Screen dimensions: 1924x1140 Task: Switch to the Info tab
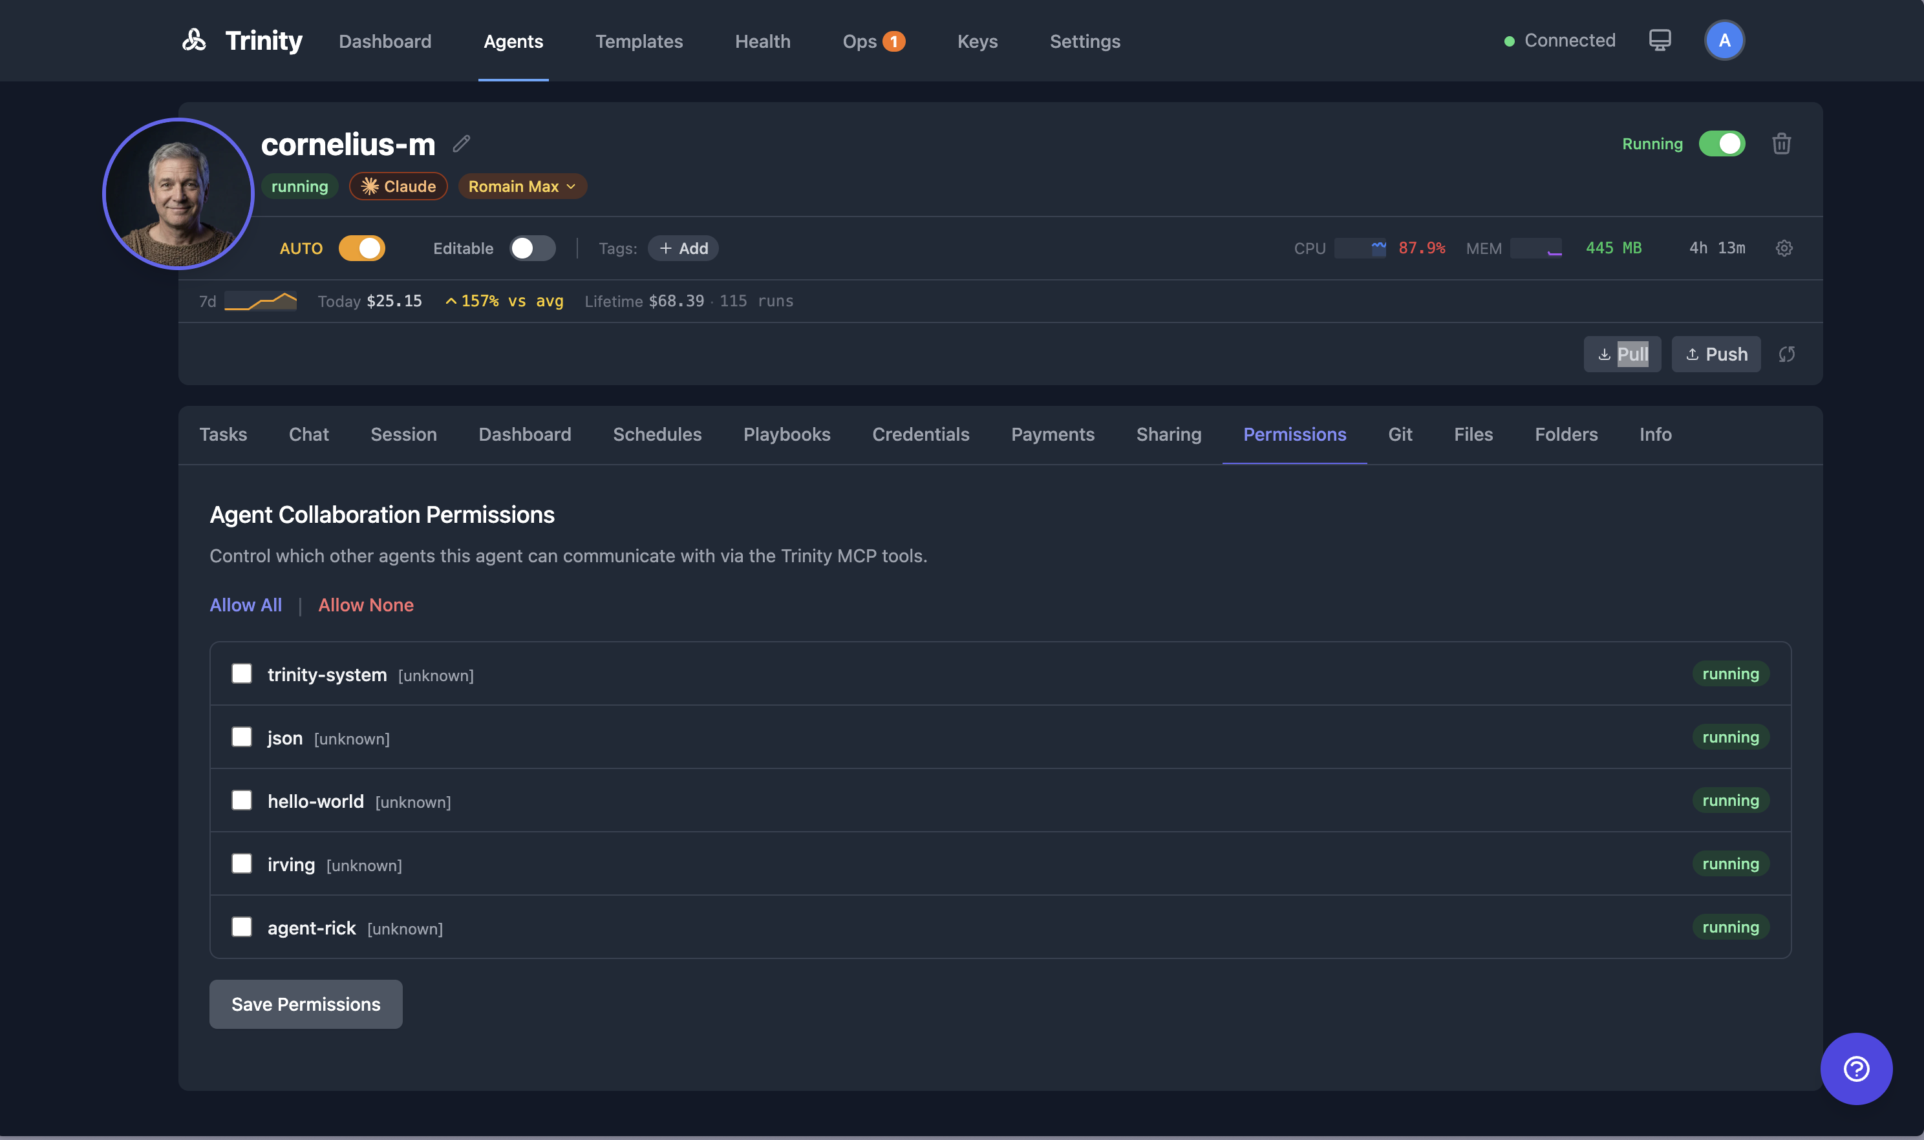1655,434
